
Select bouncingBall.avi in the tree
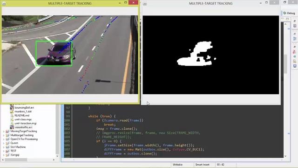pos(24,108)
